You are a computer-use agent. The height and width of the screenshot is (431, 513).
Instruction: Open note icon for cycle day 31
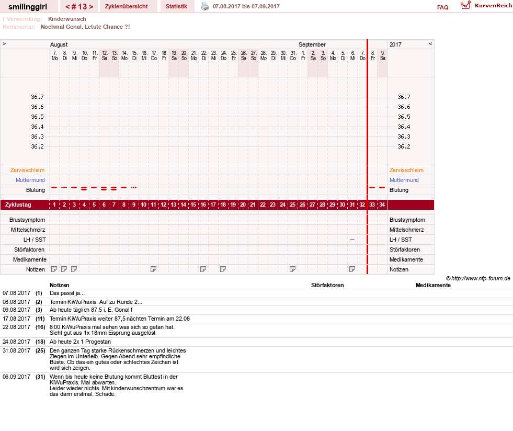352,269
